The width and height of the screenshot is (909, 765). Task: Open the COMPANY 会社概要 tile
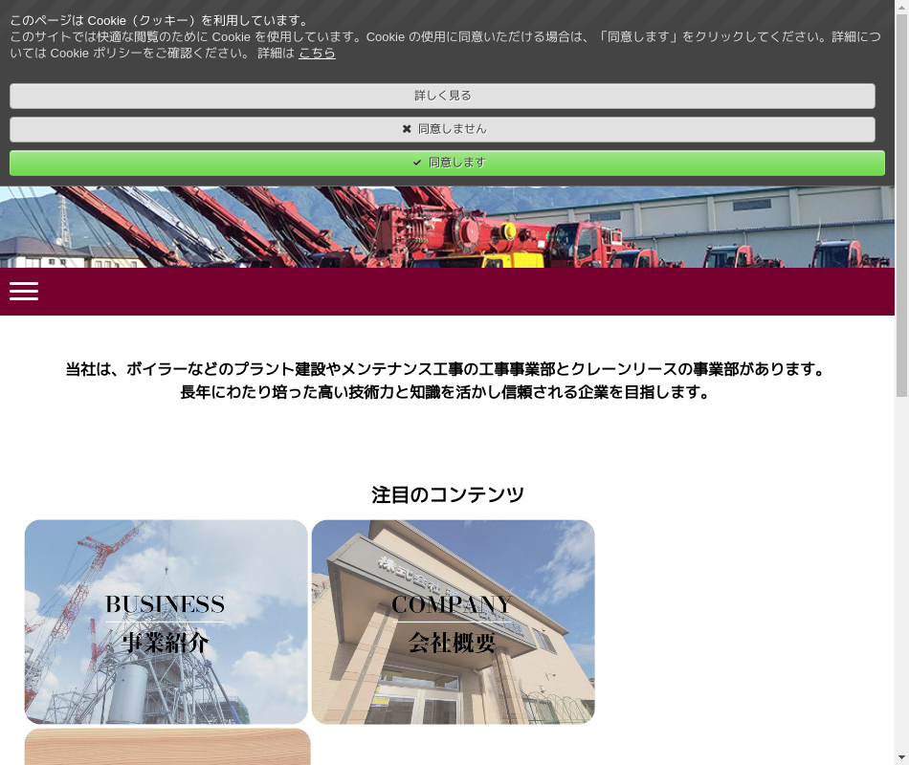coord(453,622)
